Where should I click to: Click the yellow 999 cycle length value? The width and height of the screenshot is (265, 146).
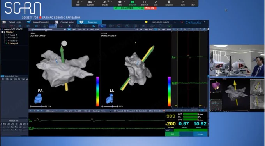pyautogui.click(x=171, y=116)
